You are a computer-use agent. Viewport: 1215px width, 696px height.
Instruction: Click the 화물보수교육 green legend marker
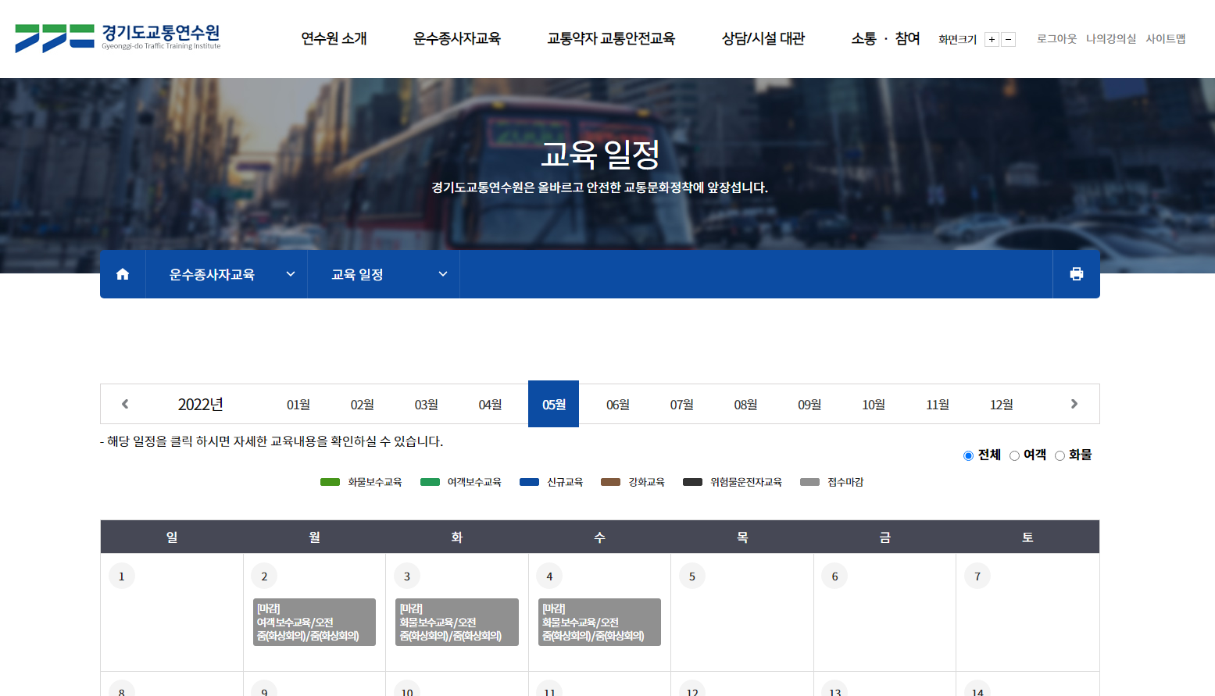(327, 482)
